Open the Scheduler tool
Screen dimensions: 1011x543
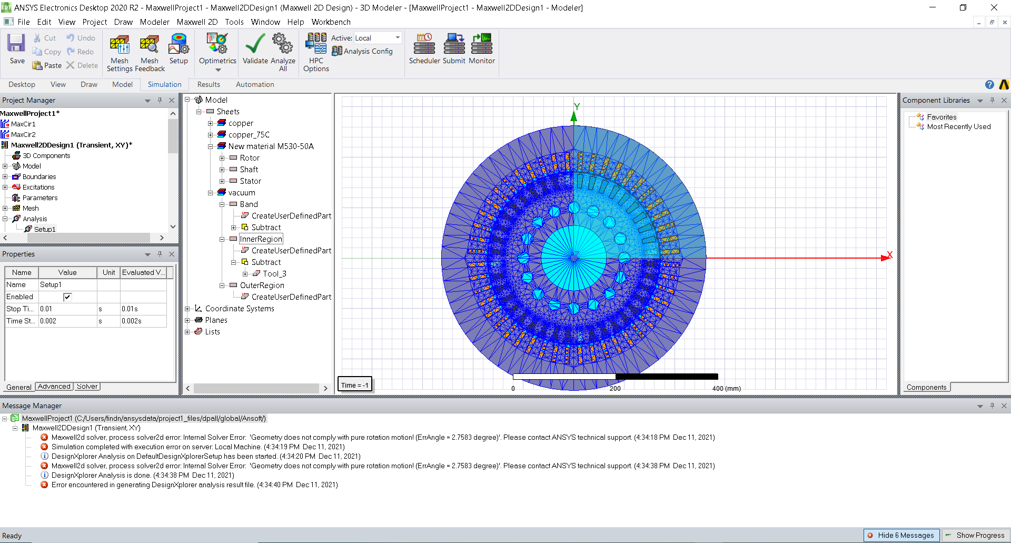424,48
